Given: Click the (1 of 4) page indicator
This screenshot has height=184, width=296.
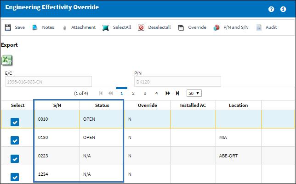Looking at the screenshot, I should click(81, 93).
